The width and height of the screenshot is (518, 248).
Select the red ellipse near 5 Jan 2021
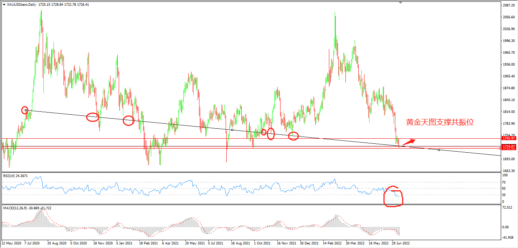(x=128, y=121)
